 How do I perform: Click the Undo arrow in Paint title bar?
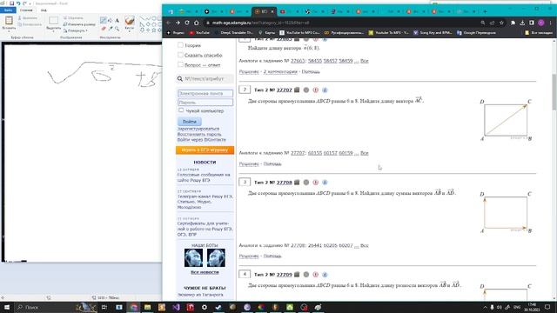click(x=18, y=3)
